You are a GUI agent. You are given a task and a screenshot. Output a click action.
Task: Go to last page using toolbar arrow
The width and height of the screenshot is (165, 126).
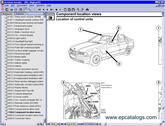(x=52, y=10)
